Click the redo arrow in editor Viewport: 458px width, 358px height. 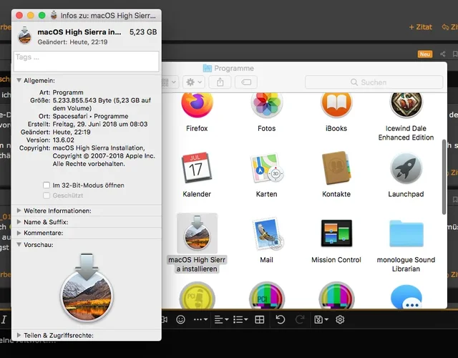click(300, 319)
